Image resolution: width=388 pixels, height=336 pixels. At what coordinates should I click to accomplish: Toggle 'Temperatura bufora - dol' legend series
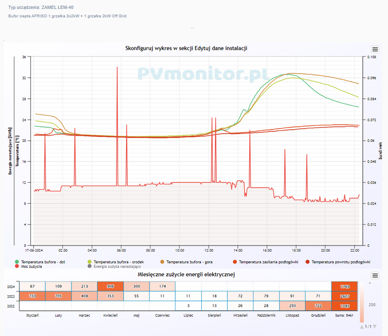click(x=43, y=262)
